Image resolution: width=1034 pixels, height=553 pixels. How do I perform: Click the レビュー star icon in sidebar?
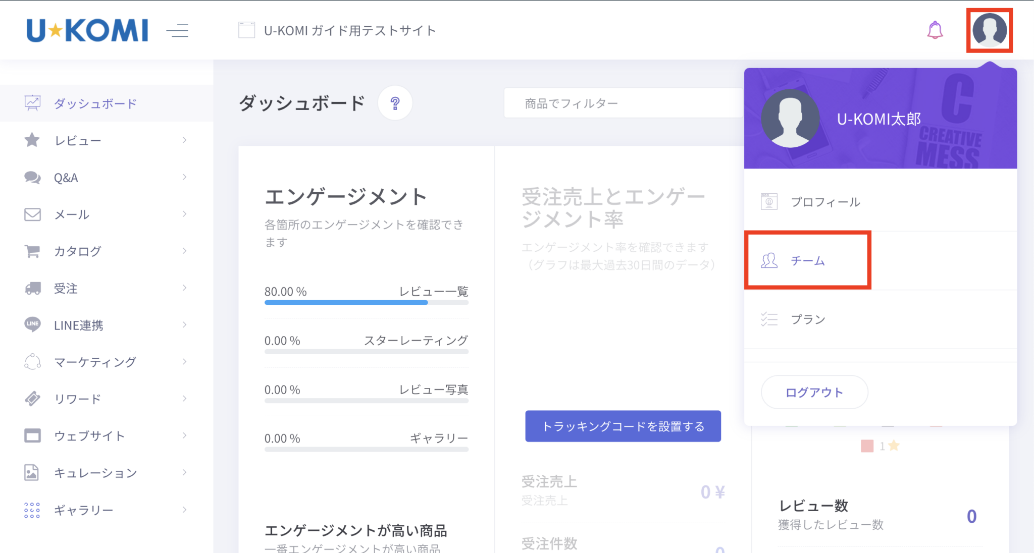coord(32,140)
